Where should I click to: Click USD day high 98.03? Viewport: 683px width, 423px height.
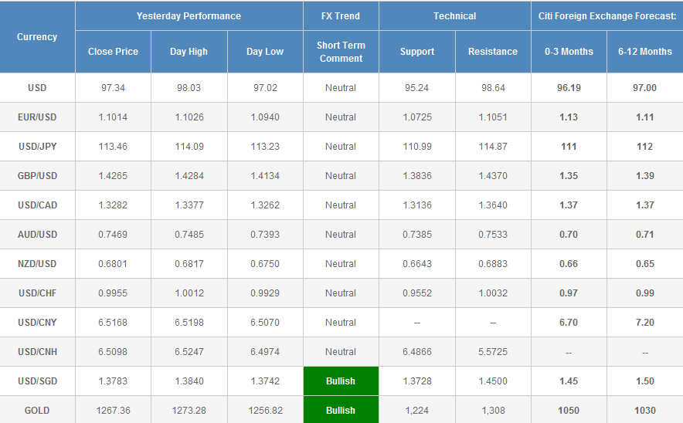(189, 88)
